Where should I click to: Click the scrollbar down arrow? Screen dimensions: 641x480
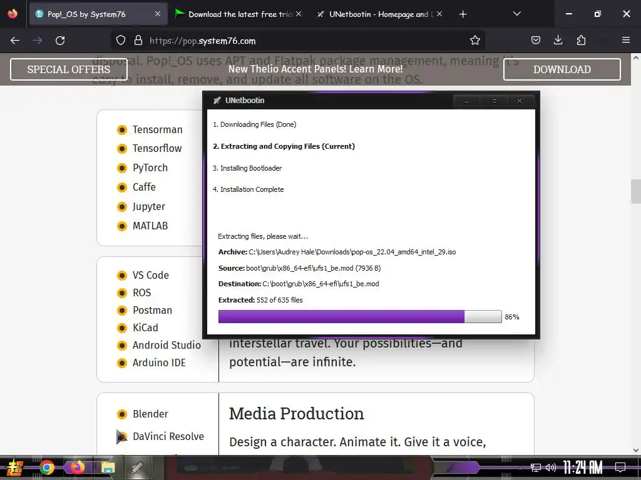[x=636, y=450]
